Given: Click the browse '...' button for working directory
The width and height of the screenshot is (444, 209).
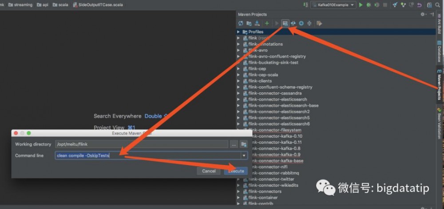Looking at the screenshot, I should point(234,144).
